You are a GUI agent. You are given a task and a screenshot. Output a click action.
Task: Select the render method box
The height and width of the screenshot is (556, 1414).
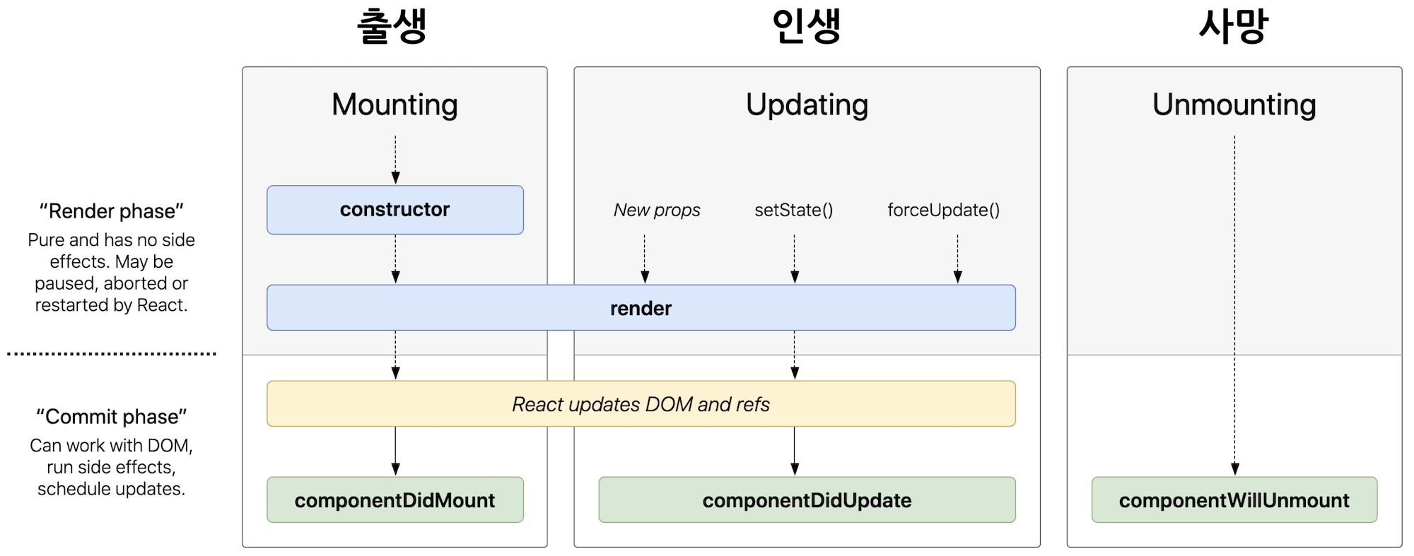pos(641,308)
